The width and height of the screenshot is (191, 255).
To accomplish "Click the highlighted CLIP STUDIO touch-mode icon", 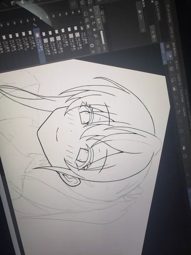I will click(x=169, y=55).
